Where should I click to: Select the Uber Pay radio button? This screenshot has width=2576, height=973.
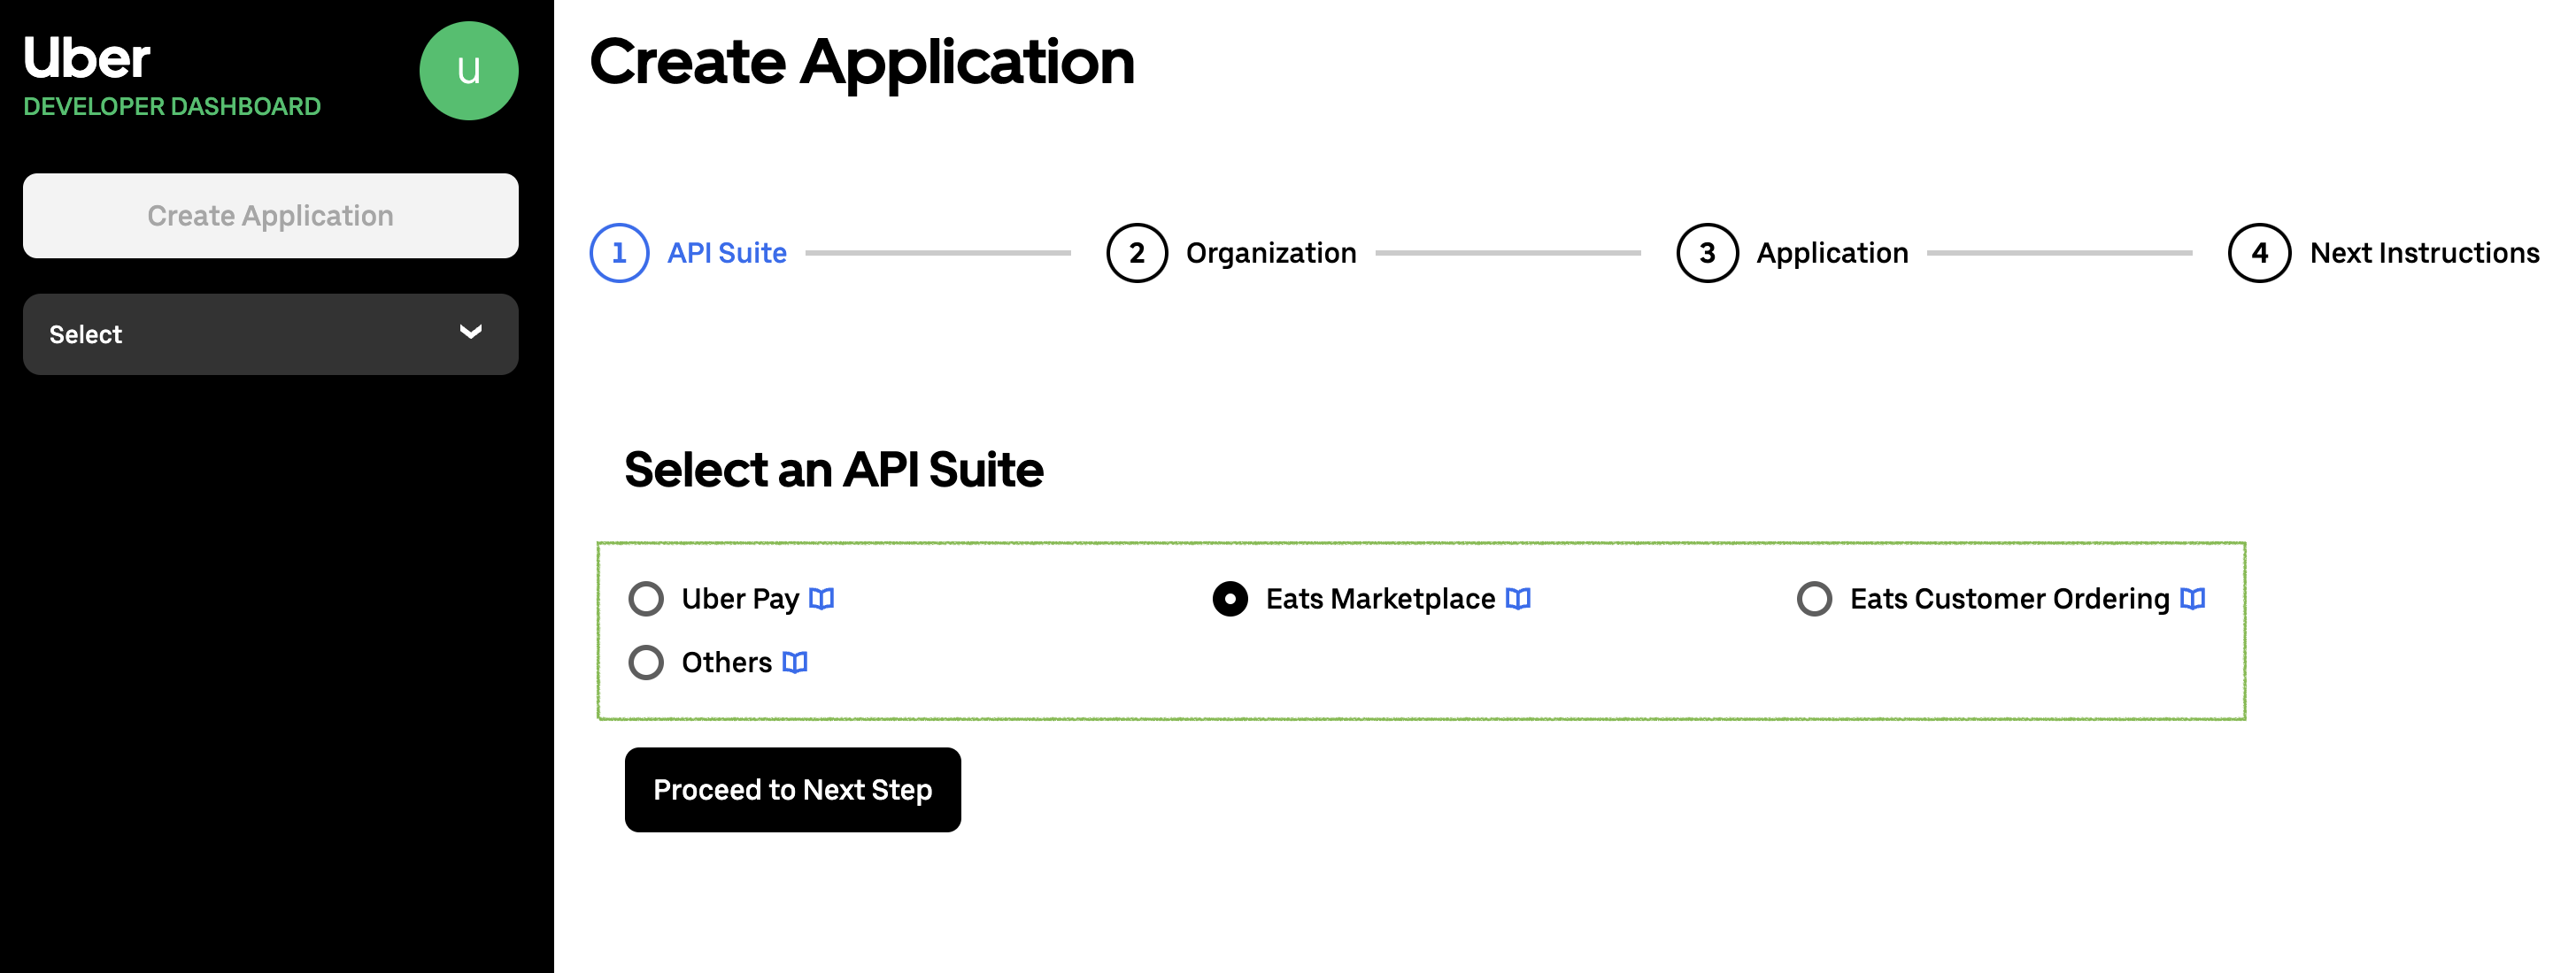tap(646, 598)
